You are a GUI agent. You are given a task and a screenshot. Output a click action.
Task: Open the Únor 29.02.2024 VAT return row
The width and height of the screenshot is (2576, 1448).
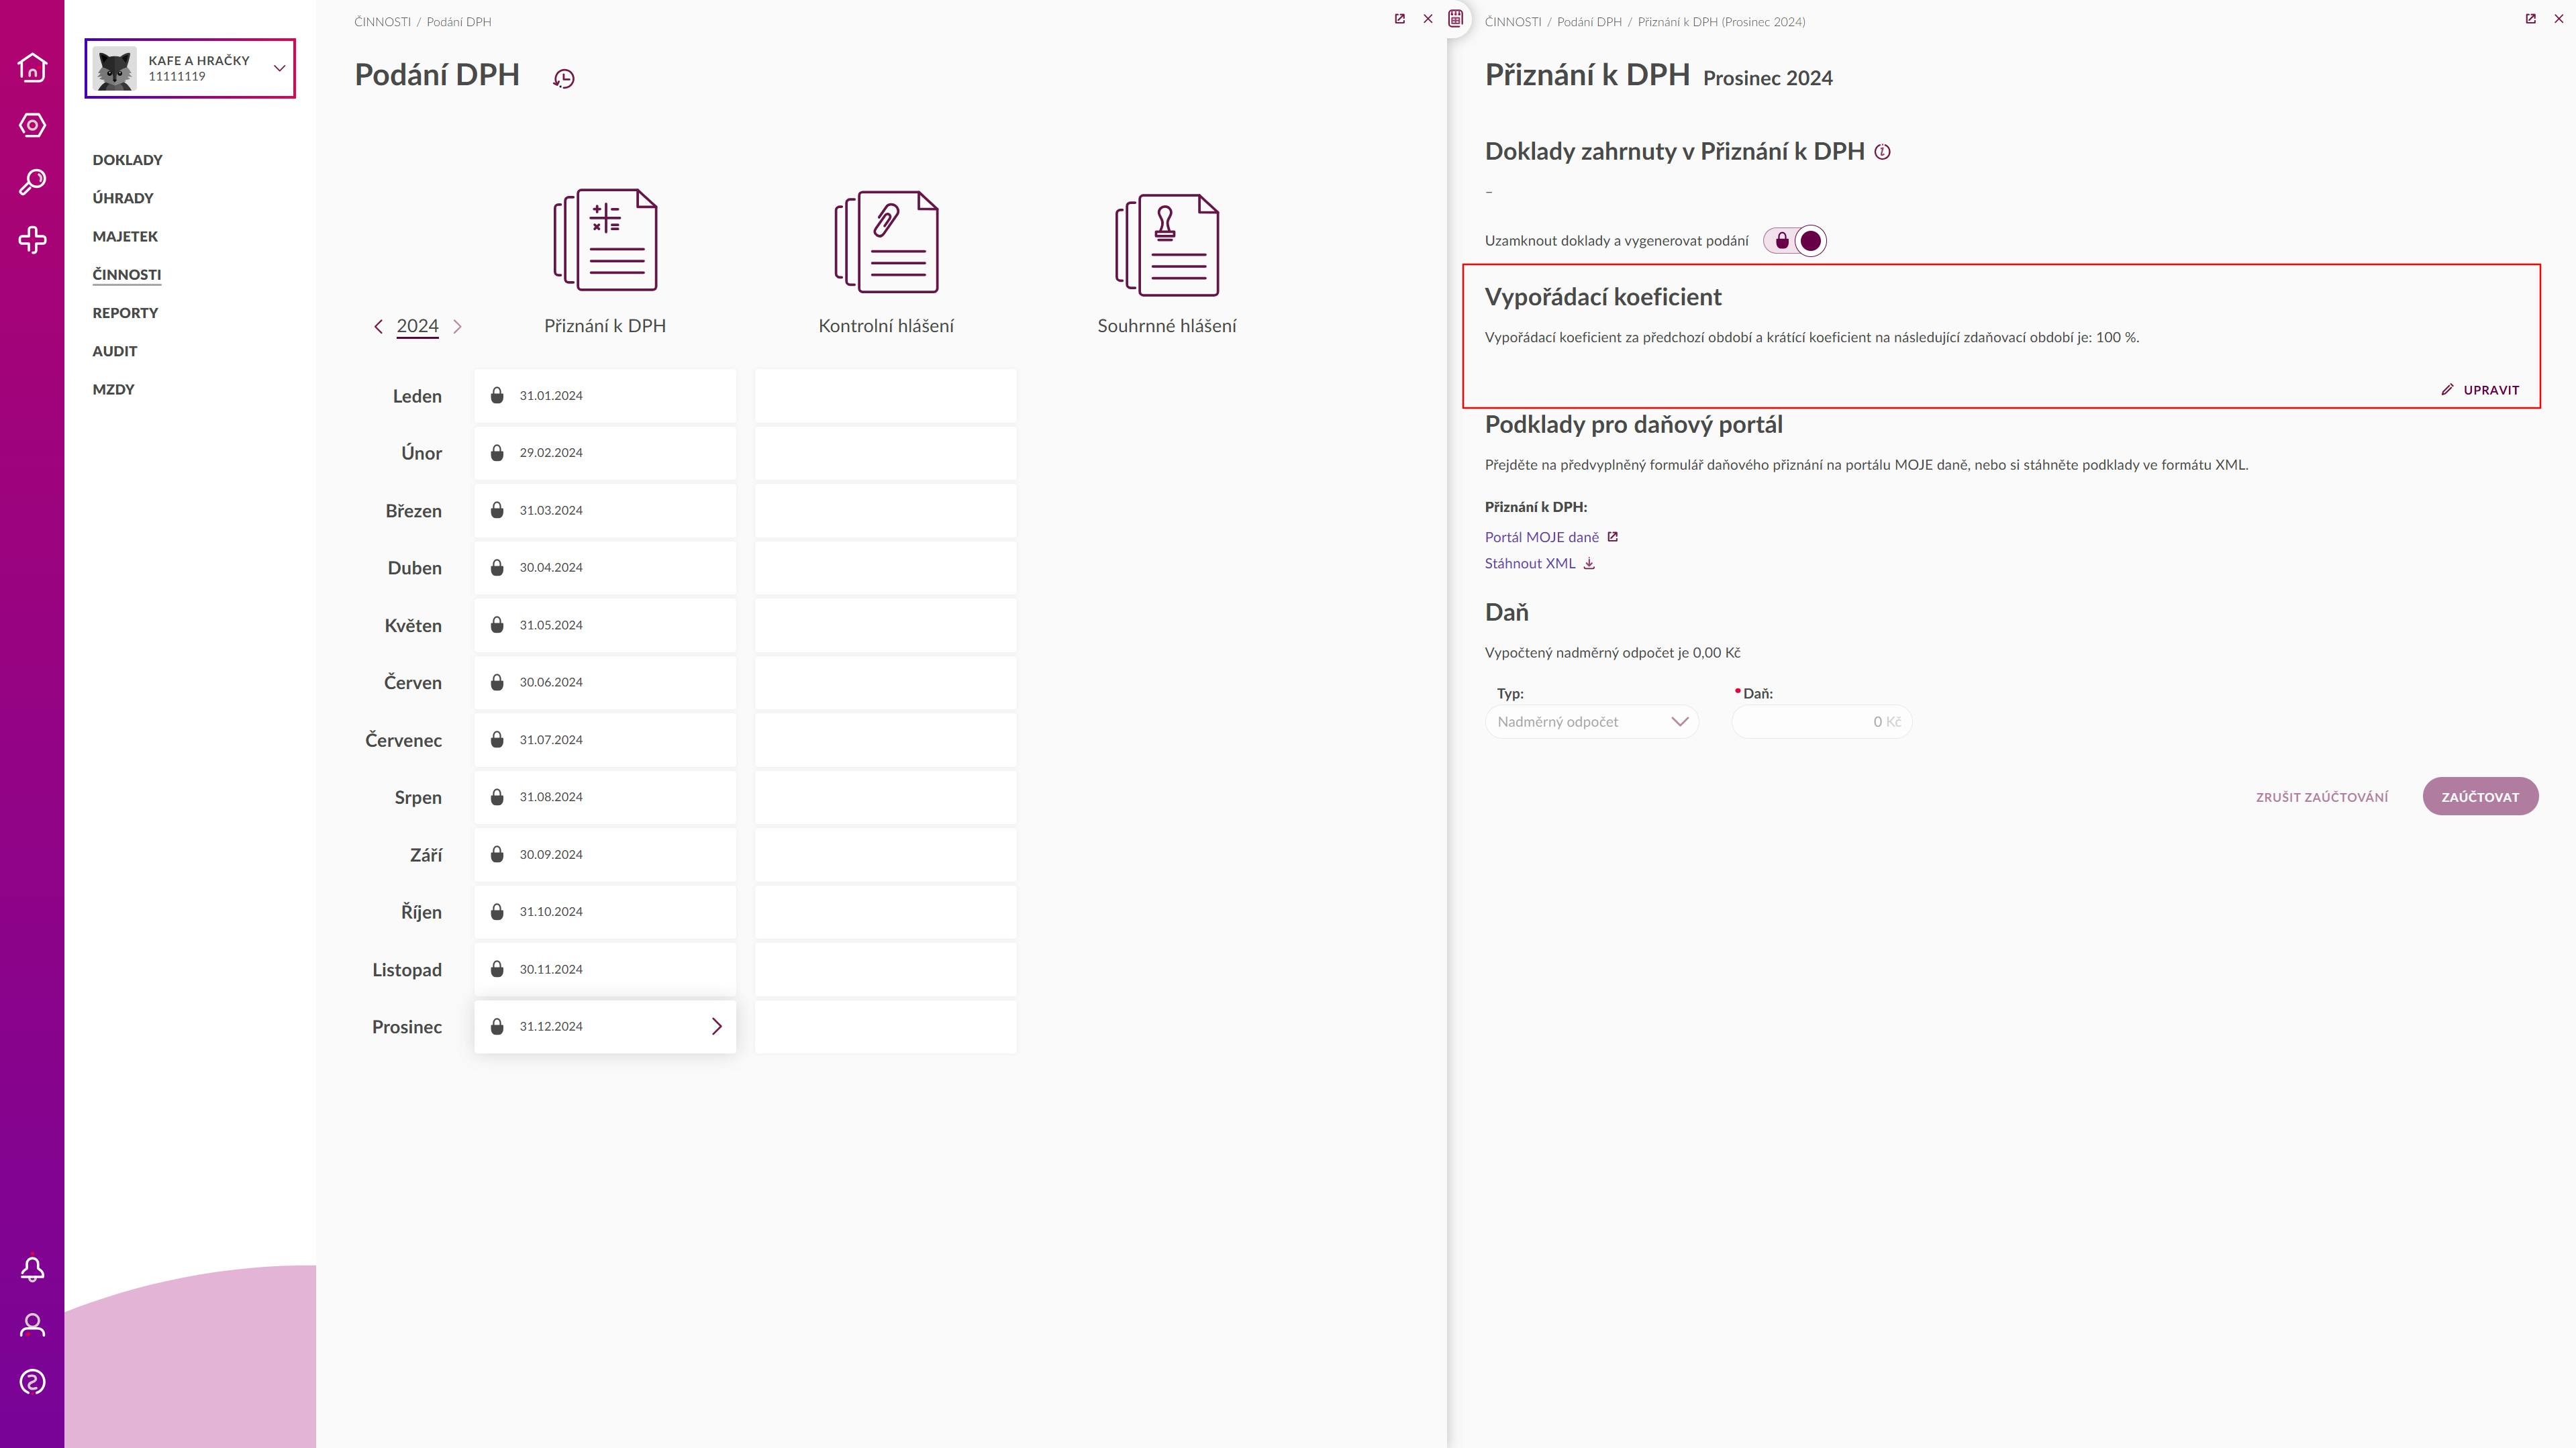[x=605, y=453]
